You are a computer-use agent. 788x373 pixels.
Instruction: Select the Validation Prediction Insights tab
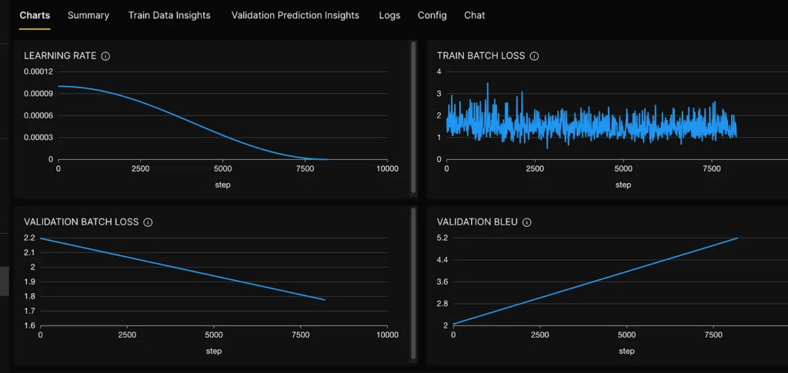295,15
